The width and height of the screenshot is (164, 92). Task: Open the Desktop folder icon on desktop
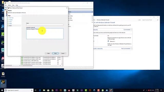click(3, 75)
